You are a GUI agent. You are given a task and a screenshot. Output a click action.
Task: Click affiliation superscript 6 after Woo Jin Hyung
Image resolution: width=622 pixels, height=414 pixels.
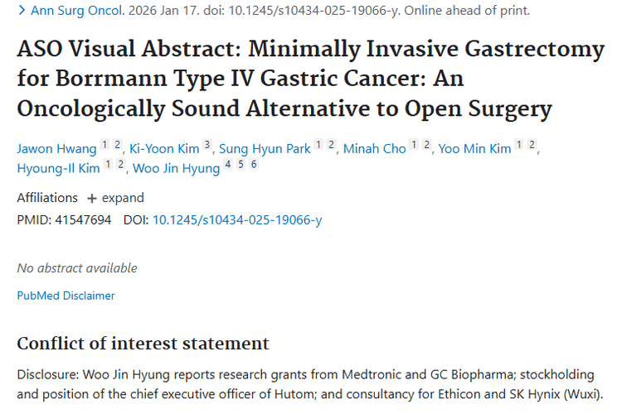(254, 165)
